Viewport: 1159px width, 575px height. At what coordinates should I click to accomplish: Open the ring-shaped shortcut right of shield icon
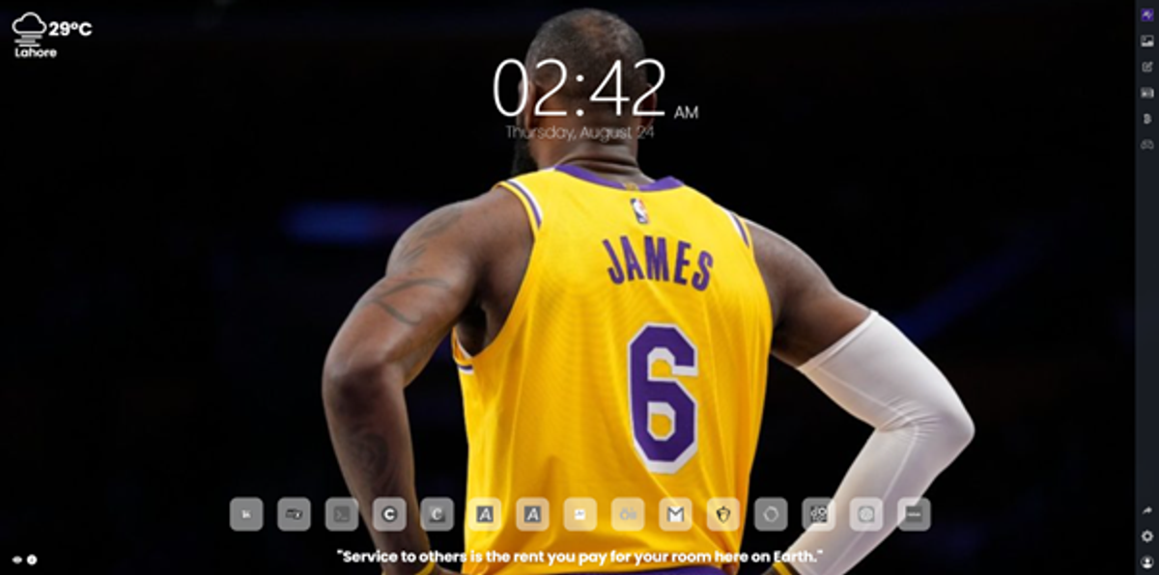(x=771, y=514)
